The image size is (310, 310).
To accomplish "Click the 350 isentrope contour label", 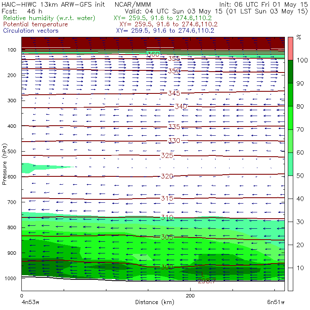I will (174, 71).
